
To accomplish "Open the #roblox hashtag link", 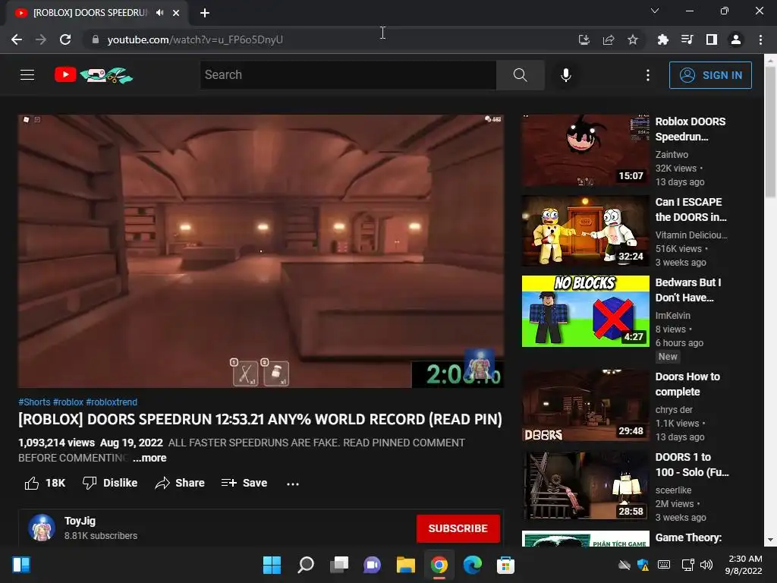I will 68,402.
